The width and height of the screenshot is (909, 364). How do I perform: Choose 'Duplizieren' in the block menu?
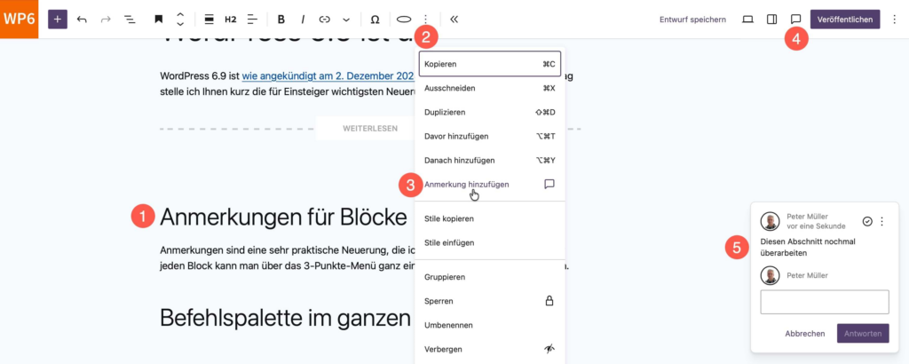pos(445,112)
